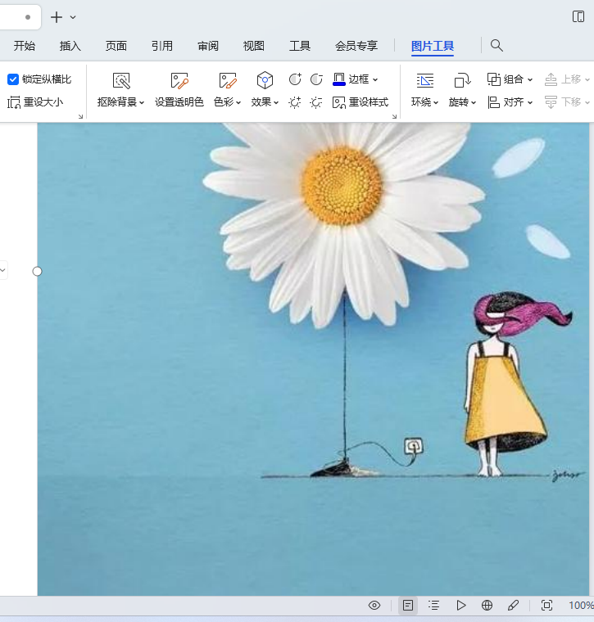Viewport: 594px width, 622px height.
Task: Switch to page layout view
Action: pyautogui.click(x=408, y=606)
